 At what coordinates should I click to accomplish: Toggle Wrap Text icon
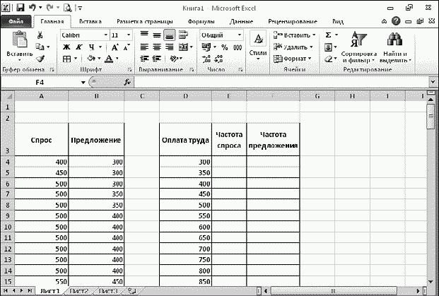pos(183,35)
